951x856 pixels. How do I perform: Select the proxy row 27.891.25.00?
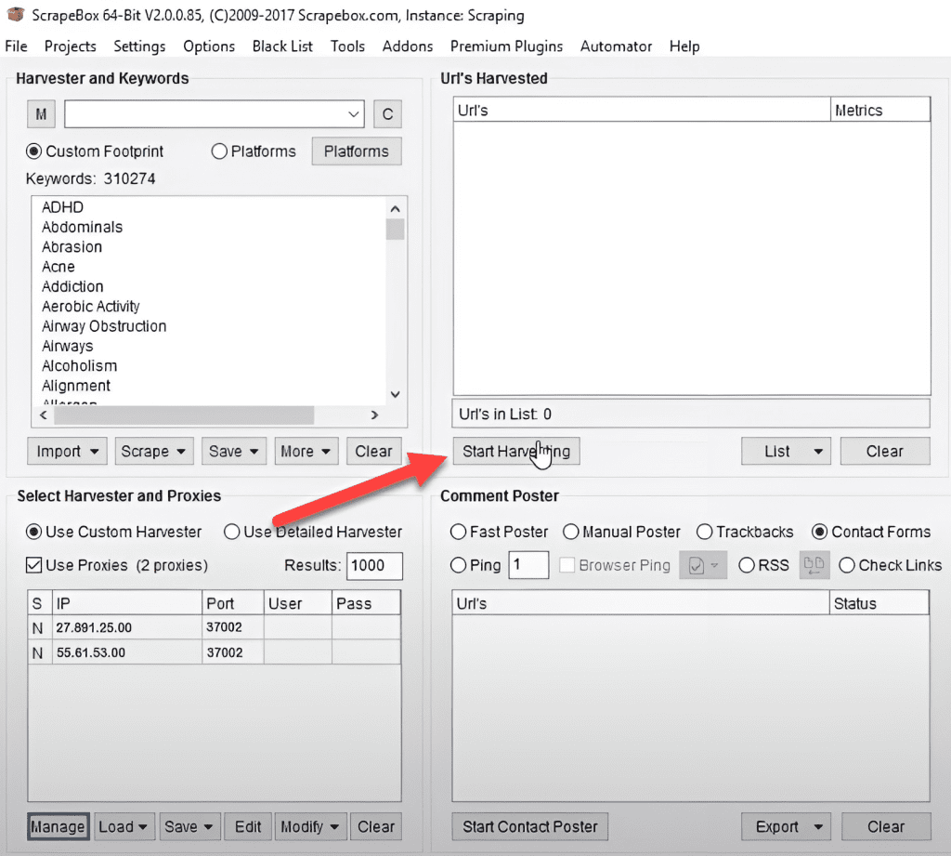(215, 627)
